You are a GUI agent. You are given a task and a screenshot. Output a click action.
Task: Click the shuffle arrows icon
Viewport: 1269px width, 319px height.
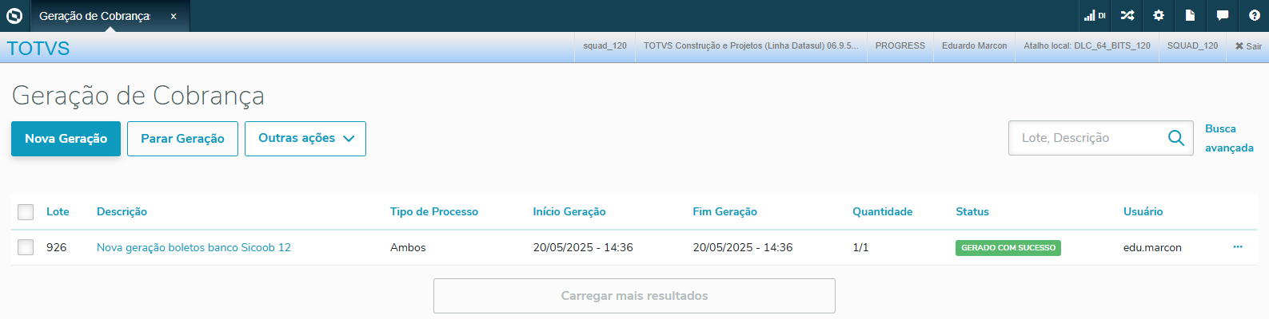pos(1127,15)
